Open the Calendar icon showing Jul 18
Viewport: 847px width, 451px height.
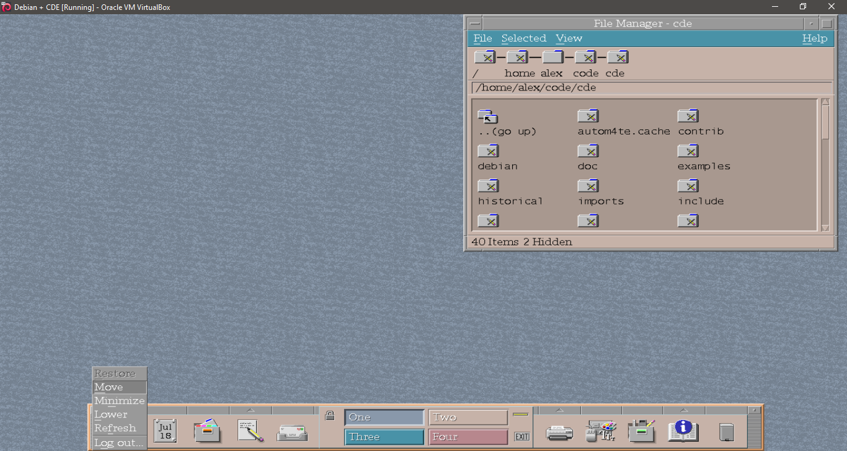(165, 431)
